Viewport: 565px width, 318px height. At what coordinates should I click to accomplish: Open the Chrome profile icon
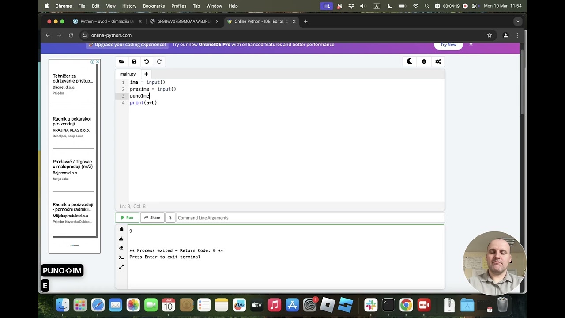click(x=505, y=35)
